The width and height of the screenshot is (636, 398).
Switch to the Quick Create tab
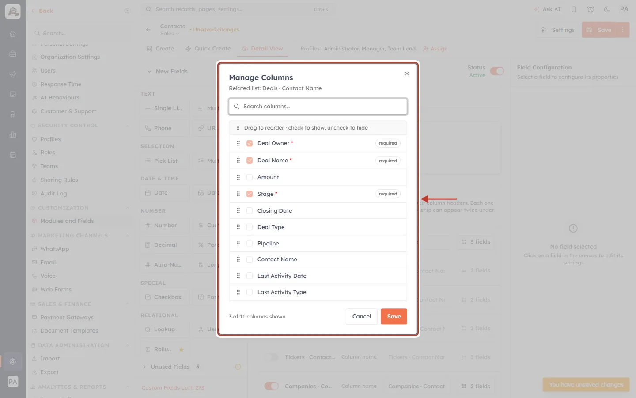click(208, 49)
